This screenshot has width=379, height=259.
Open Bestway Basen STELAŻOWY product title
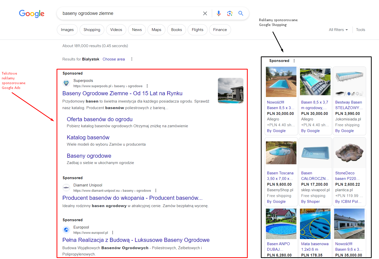(x=349, y=105)
